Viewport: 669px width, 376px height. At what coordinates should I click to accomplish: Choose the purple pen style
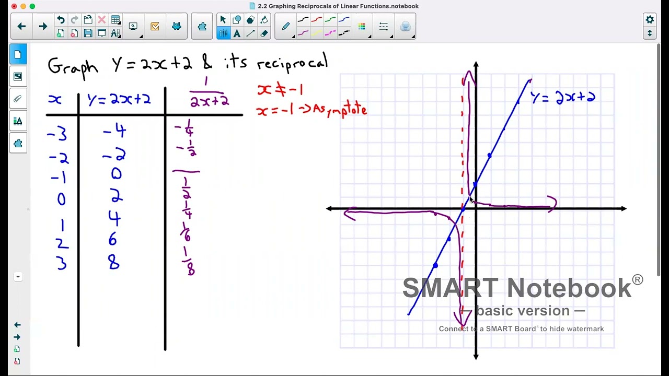coord(303,33)
